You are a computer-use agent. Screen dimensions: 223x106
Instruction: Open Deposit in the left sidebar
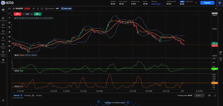[3, 26]
